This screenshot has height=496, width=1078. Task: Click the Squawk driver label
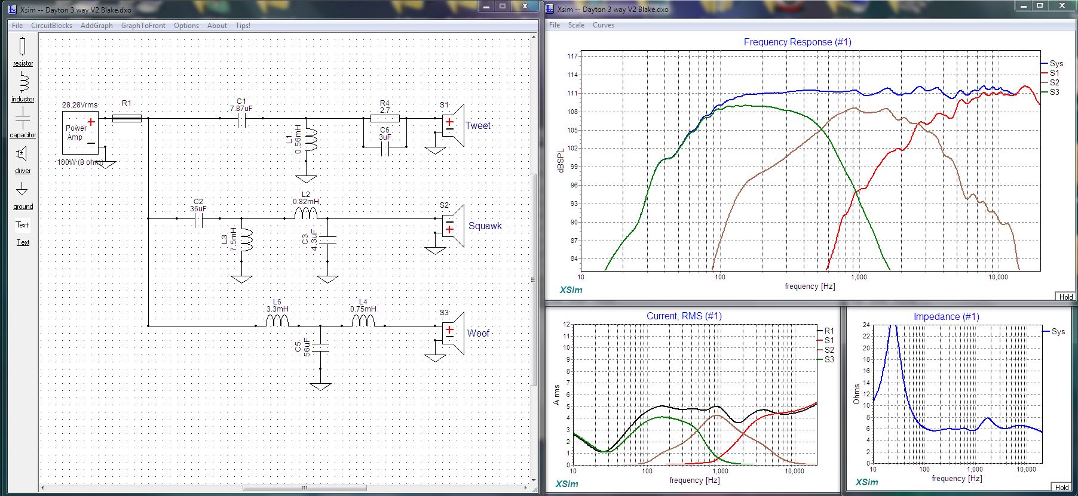[x=485, y=226]
